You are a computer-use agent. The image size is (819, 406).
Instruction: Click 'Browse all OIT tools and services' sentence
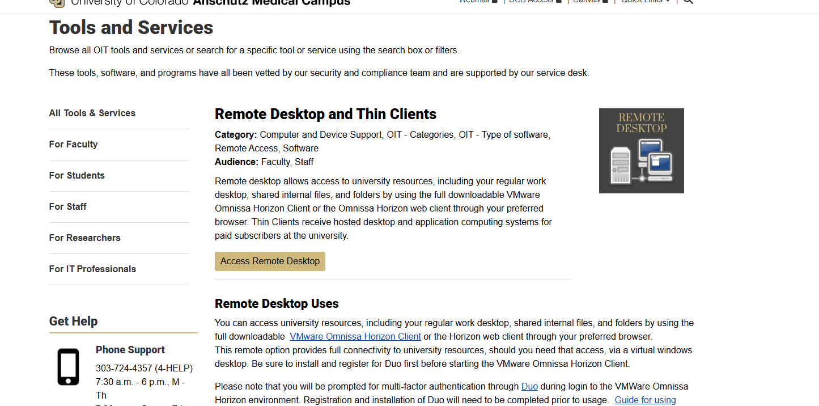point(254,50)
